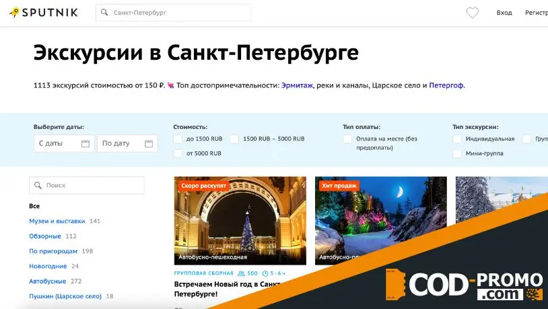This screenshot has width=548, height=309.
Task: Click the 'Регистр' registration link
Action: click(x=536, y=13)
